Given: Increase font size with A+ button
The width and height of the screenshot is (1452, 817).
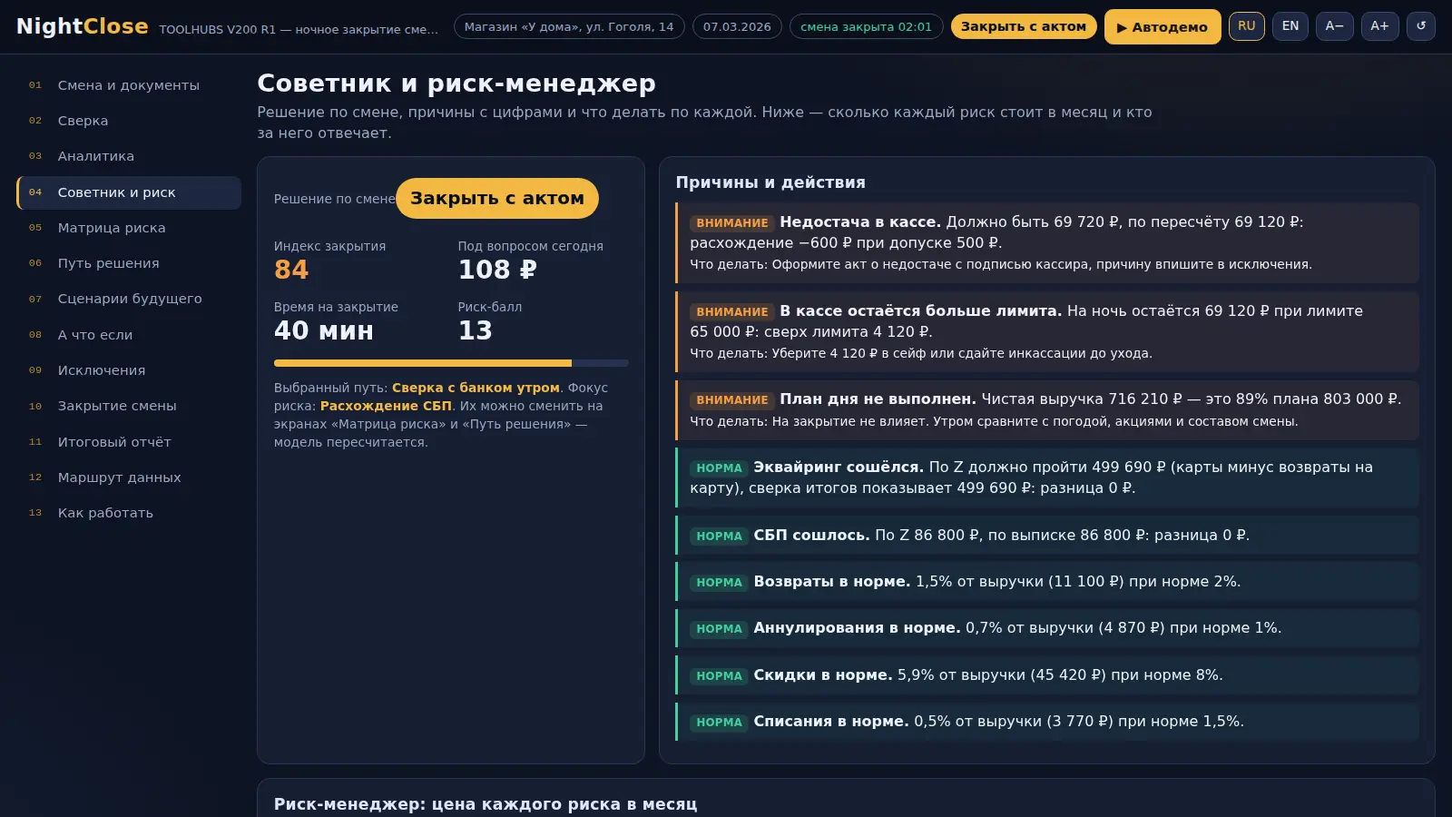Looking at the screenshot, I should point(1379,26).
